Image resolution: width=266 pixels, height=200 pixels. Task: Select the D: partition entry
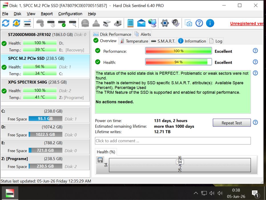(45, 131)
